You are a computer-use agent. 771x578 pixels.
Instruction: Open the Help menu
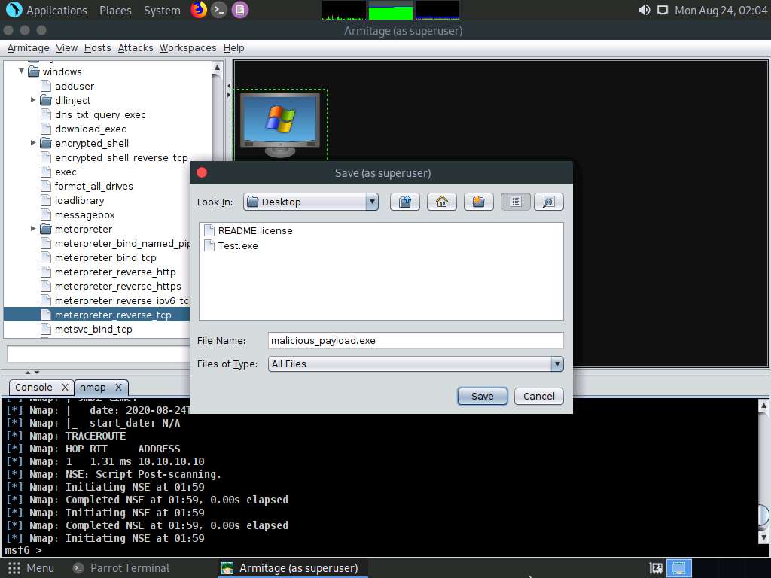click(x=233, y=47)
